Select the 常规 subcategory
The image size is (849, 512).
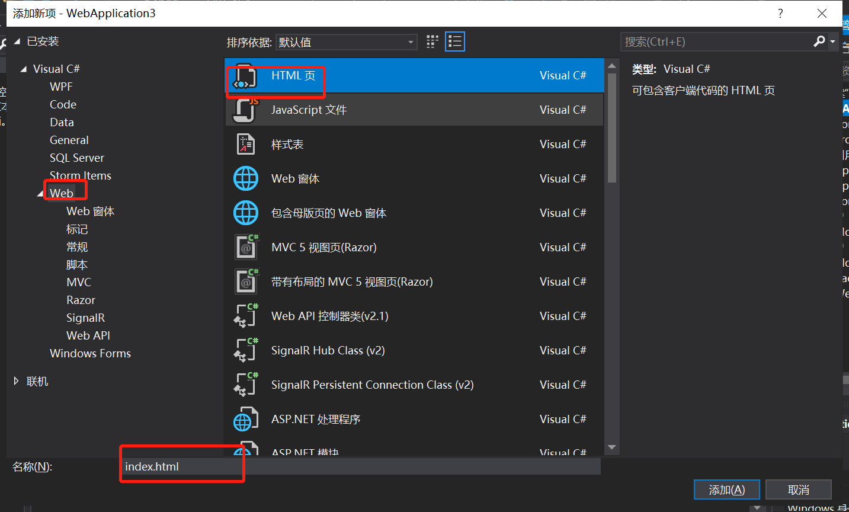tap(77, 247)
